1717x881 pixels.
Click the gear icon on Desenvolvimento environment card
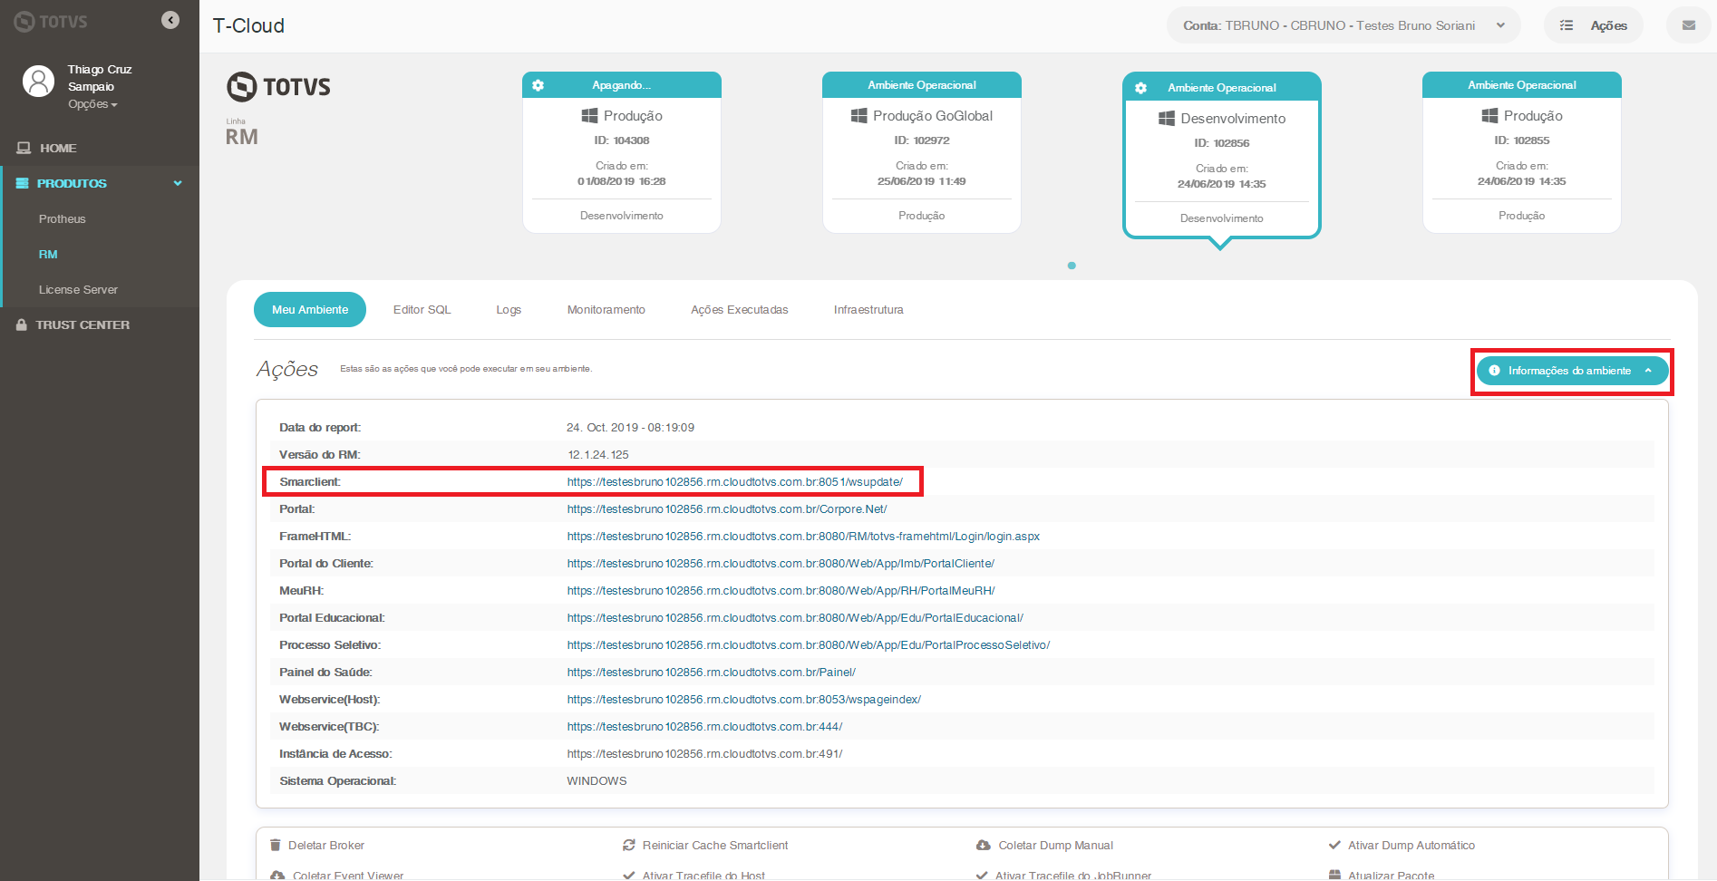coord(1140,88)
